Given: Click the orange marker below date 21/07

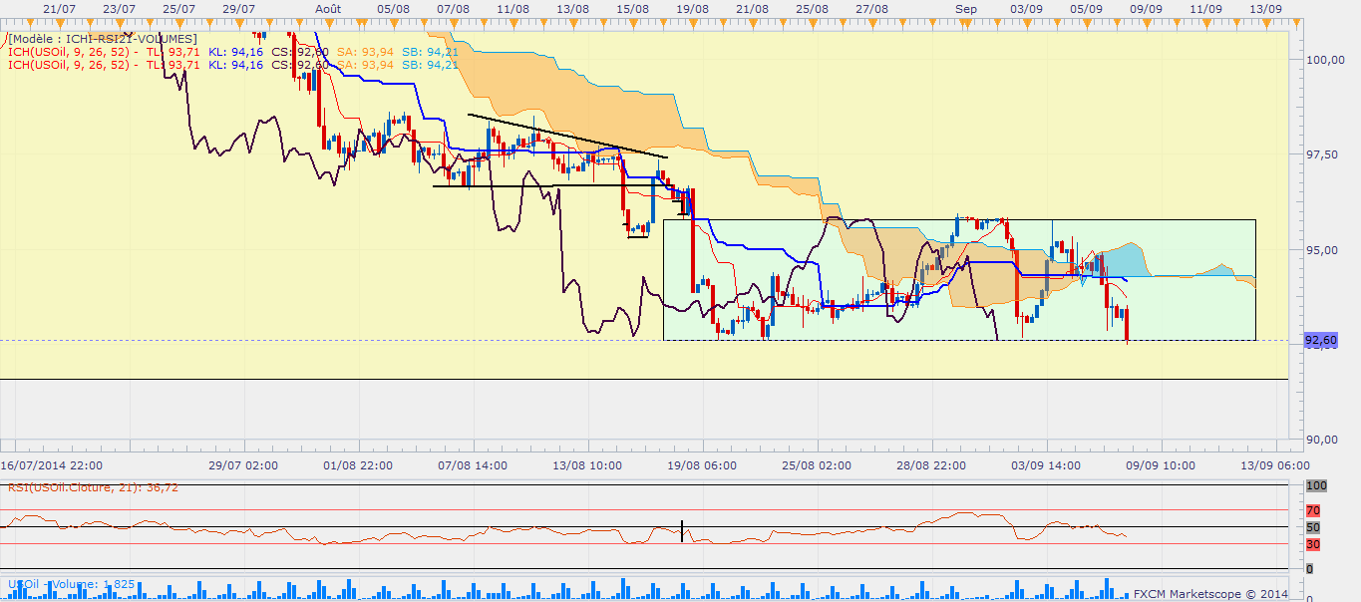Looking at the screenshot, I should coord(60,22).
